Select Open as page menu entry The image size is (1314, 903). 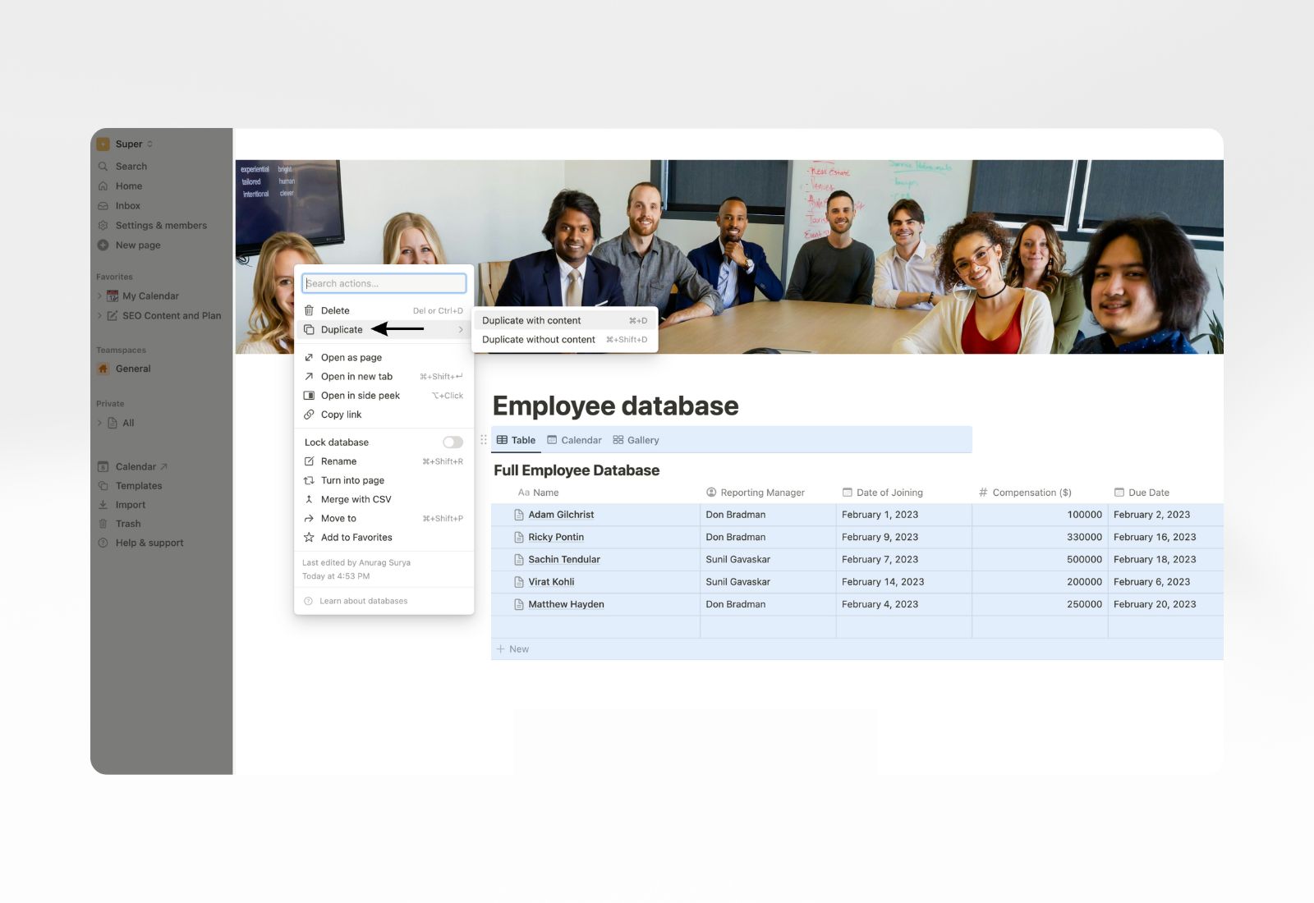(384, 357)
